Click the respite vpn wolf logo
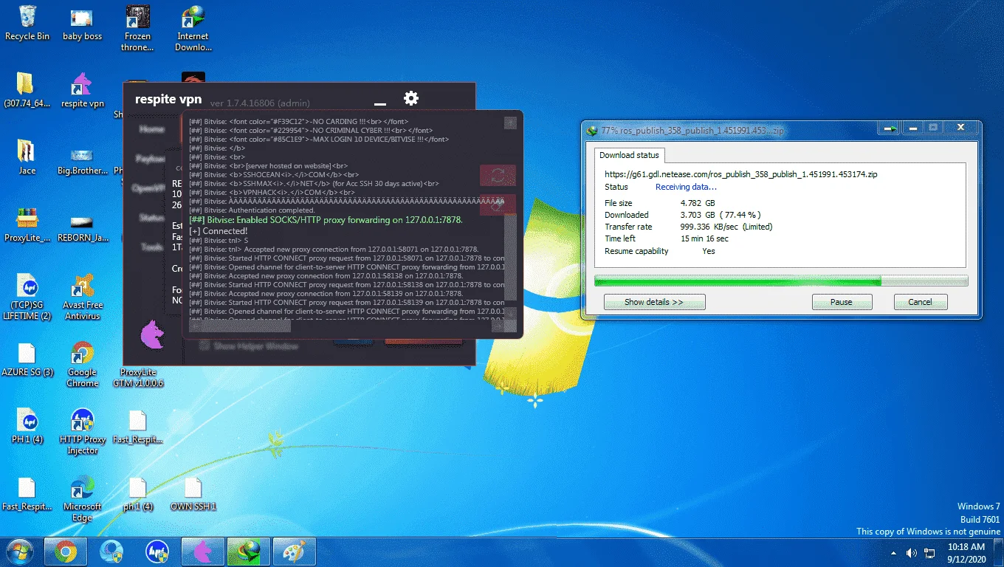Viewport: 1004px width, 567px height. tap(152, 335)
